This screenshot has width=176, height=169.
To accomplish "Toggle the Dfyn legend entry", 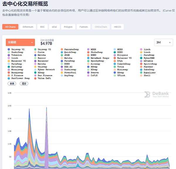I will pyautogui.click(x=118, y=61).
